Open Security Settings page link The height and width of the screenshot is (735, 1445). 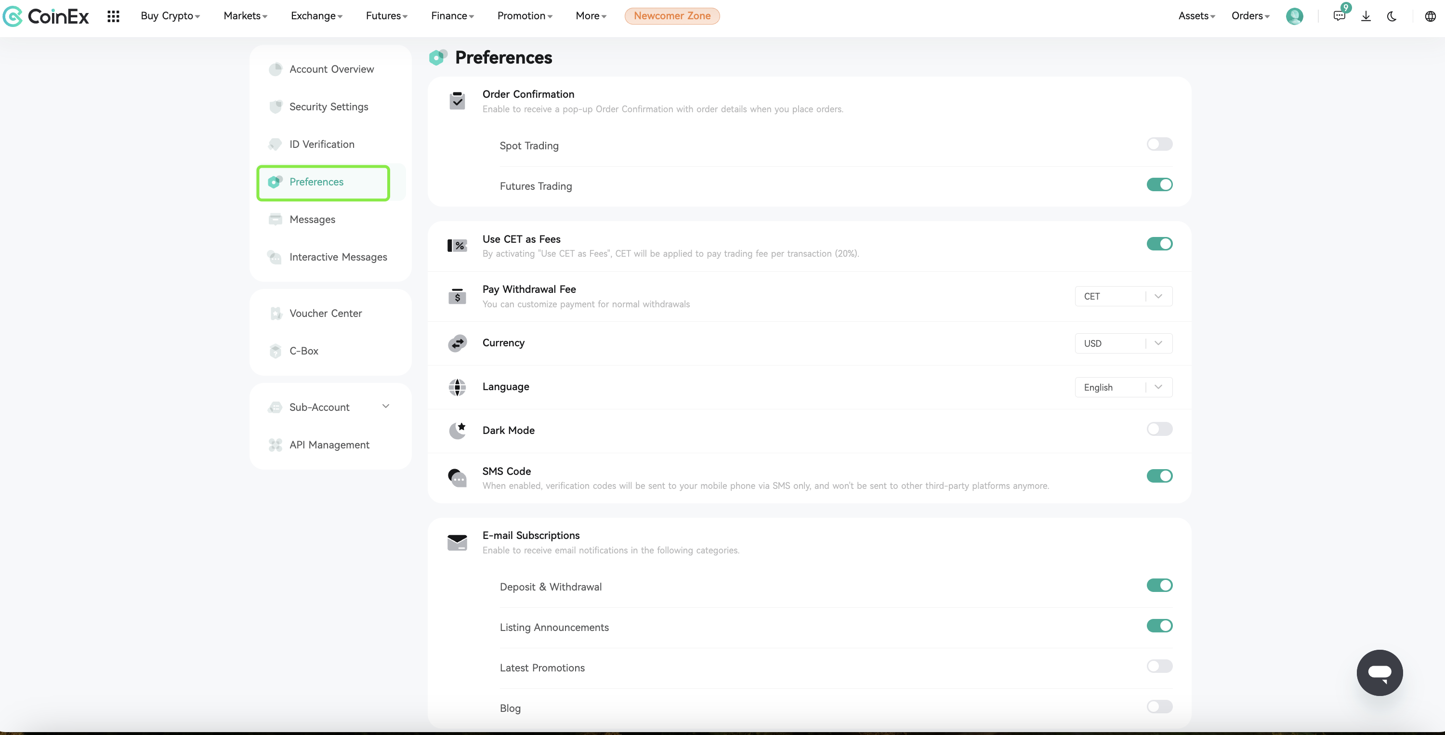click(328, 106)
